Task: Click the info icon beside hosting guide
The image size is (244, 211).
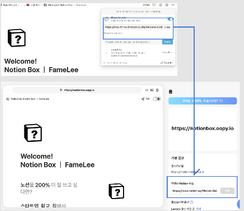Action: tap(192, 202)
